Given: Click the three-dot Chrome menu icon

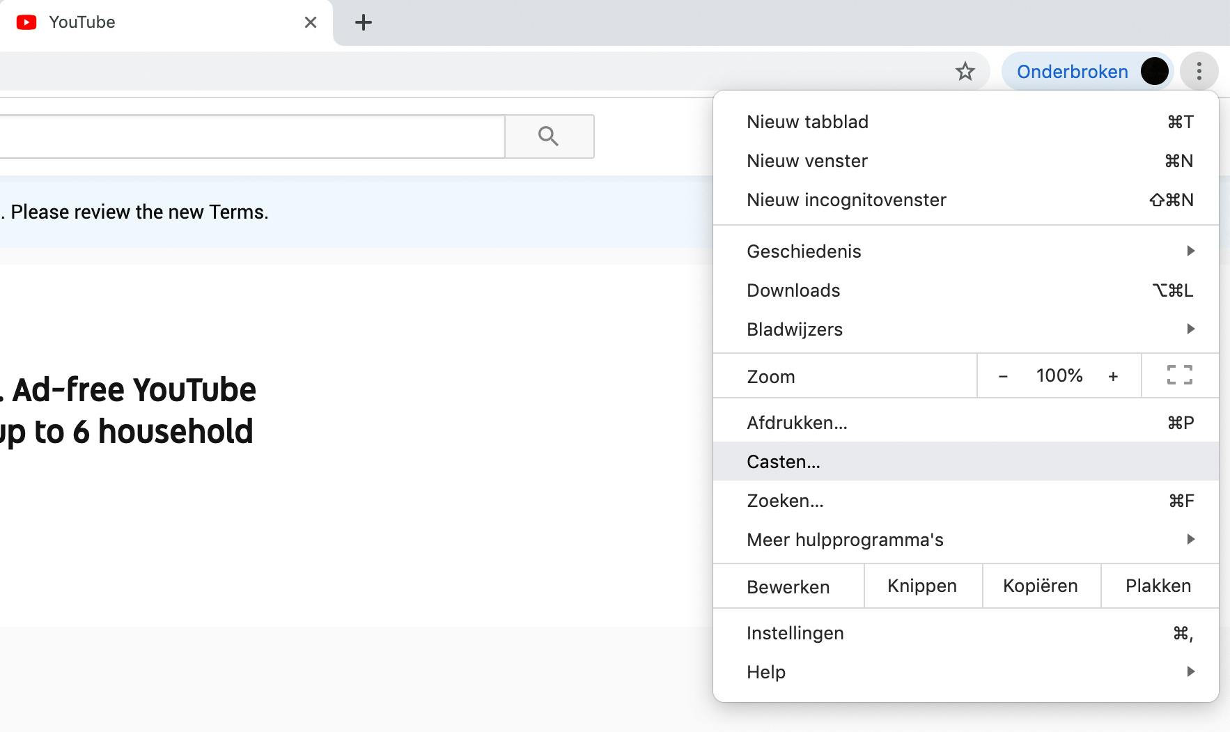Looking at the screenshot, I should 1199,71.
